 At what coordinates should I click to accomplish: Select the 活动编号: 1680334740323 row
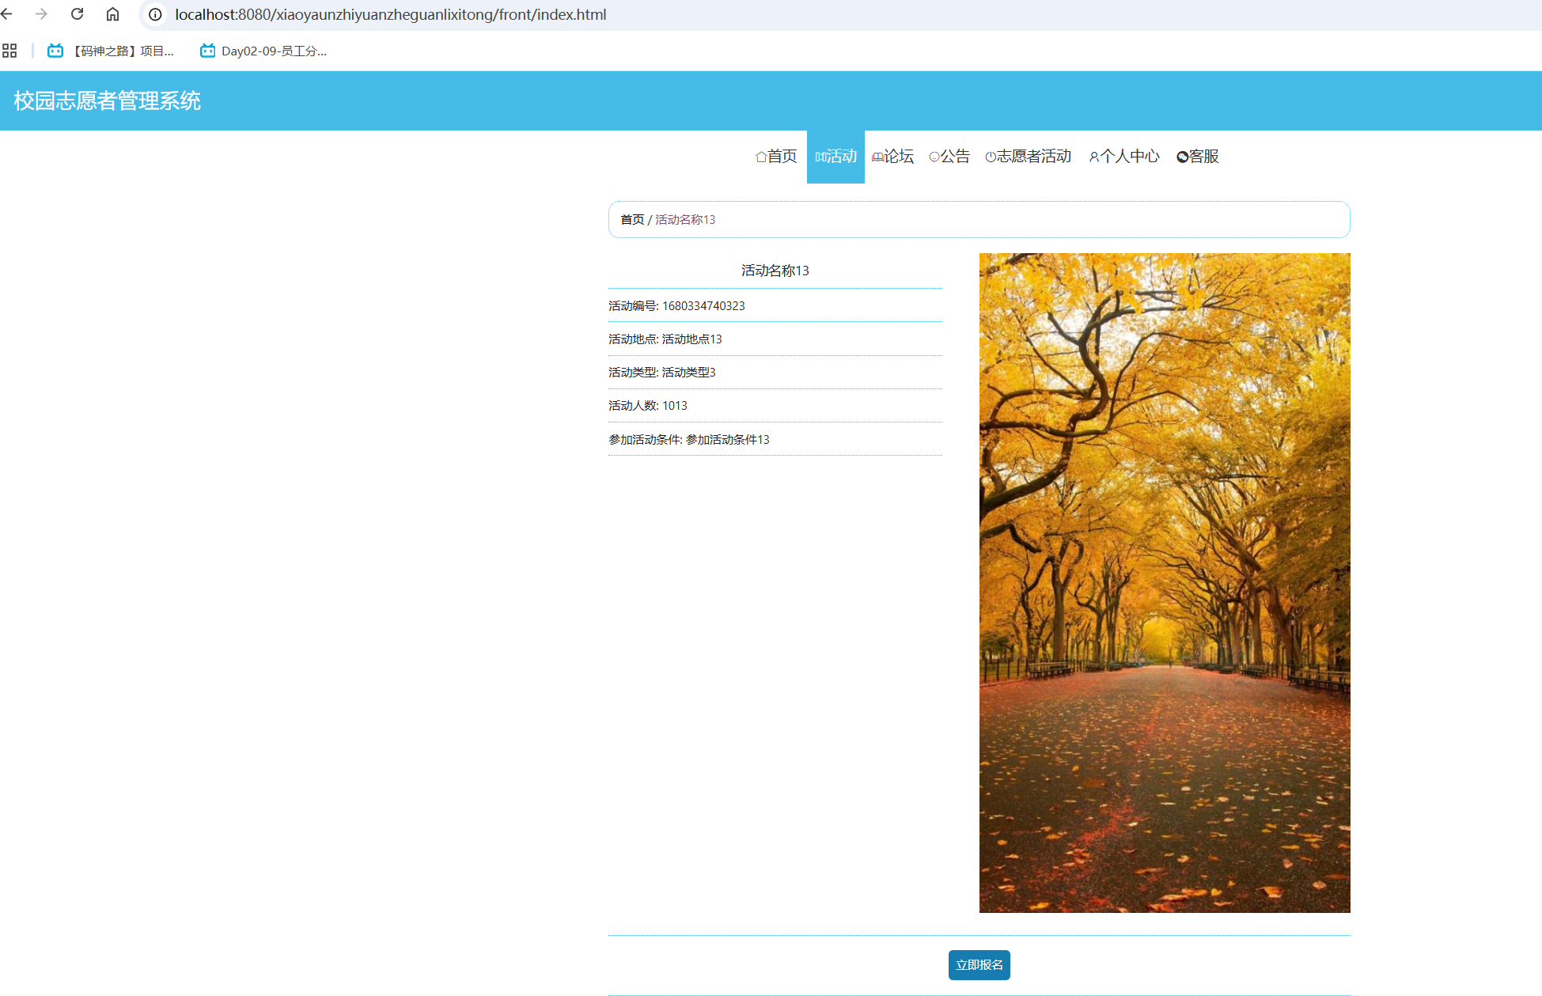coord(775,305)
